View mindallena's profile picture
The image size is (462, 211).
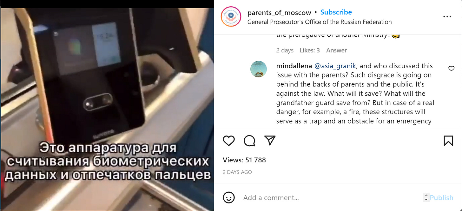[x=259, y=69]
